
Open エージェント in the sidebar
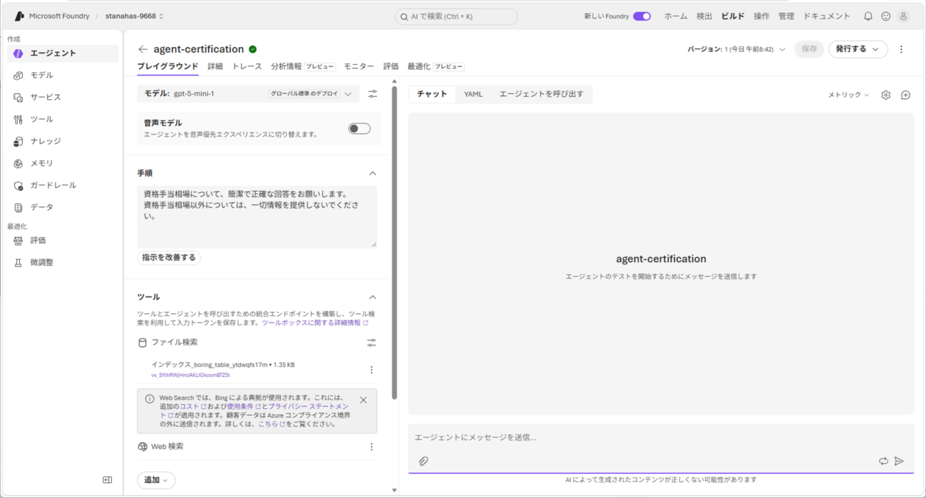point(63,53)
